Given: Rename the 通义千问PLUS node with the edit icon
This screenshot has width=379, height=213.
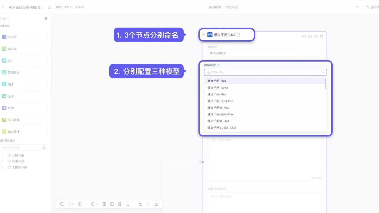Looking at the screenshot, I should 238,35.
